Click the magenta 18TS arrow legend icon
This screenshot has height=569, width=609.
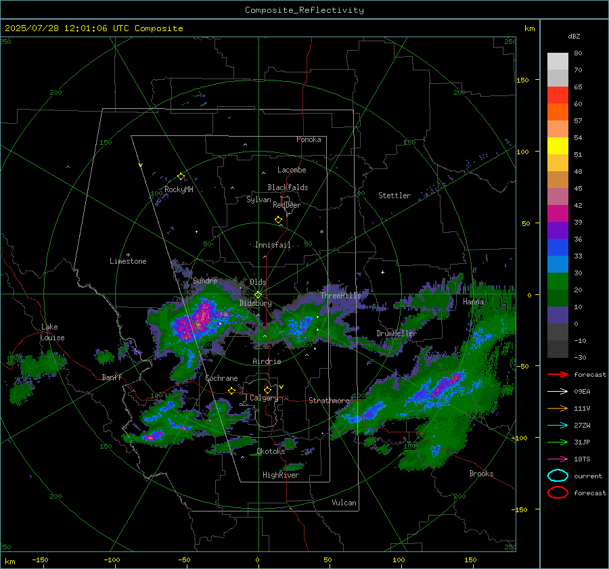558,459
